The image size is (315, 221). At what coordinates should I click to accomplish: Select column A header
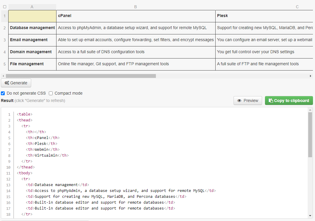(32, 7)
